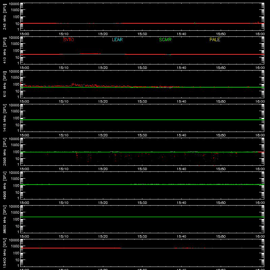Click the 10000 tick on 8800 MHz axis

[x=14, y=207]
